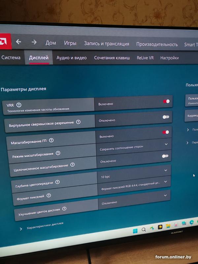Open the monitor-shaped app icon in taskbar
Viewport: 198px width, 264px height.
[x=184, y=223]
